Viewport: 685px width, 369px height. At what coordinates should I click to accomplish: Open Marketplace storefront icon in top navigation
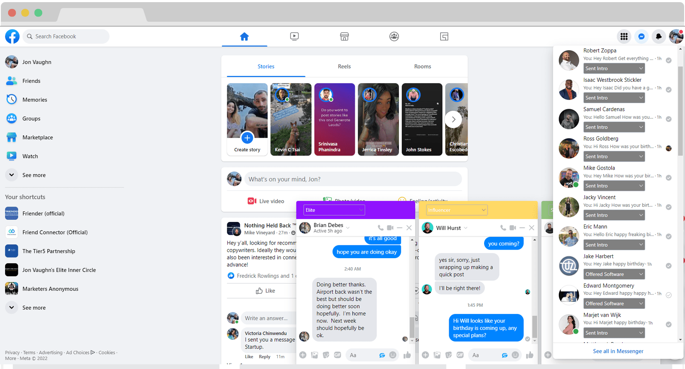pos(344,37)
